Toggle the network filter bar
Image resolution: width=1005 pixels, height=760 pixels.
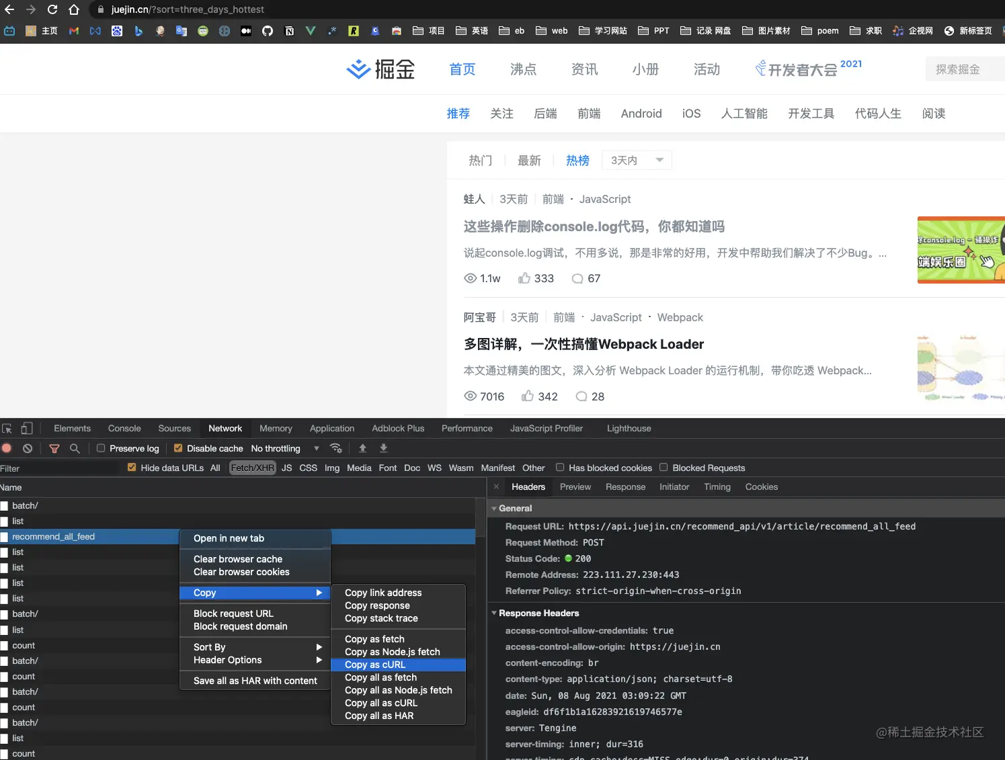(x=54, y=448)
